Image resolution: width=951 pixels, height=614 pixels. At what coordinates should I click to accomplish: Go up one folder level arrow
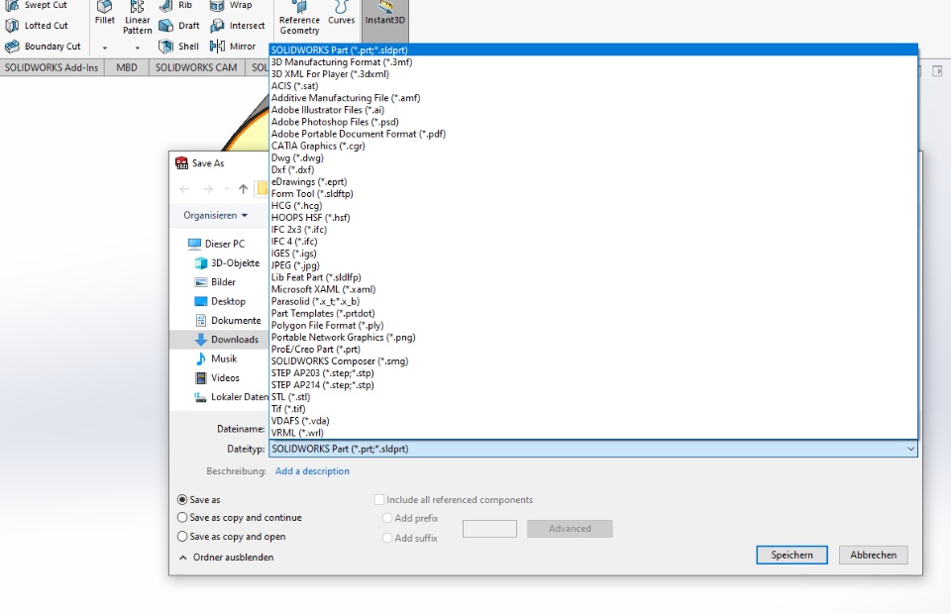244,189
